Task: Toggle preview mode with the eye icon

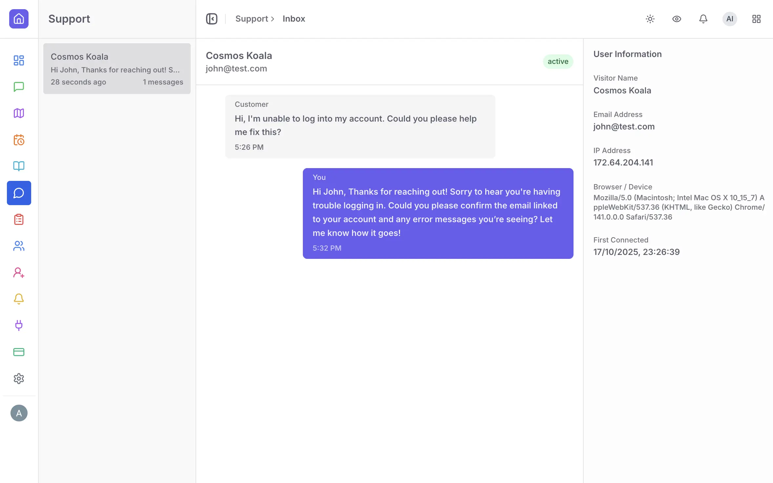Action: tap(676, 19)
